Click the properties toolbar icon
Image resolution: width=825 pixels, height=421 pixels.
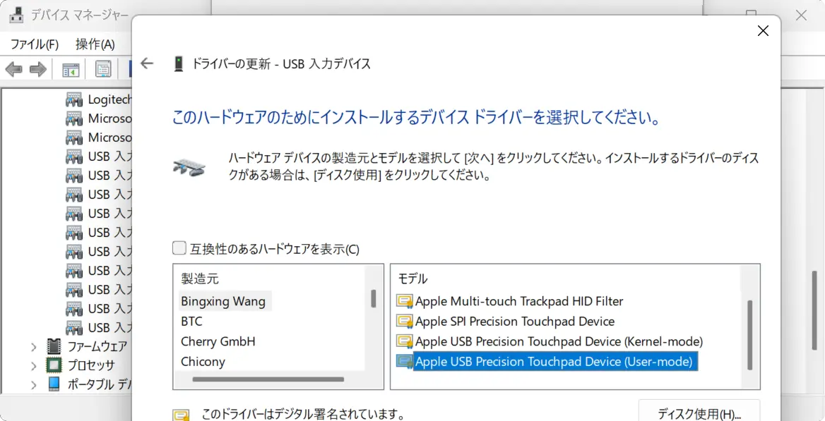(103, 69)
